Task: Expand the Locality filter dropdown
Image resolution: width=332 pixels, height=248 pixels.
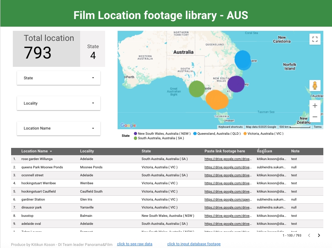Action: (59, 103)
